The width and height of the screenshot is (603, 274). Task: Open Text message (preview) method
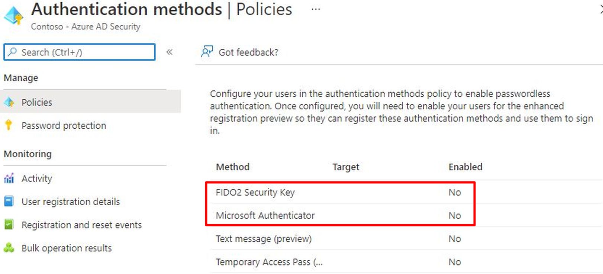pyautogui.click(x=264, y=239)
